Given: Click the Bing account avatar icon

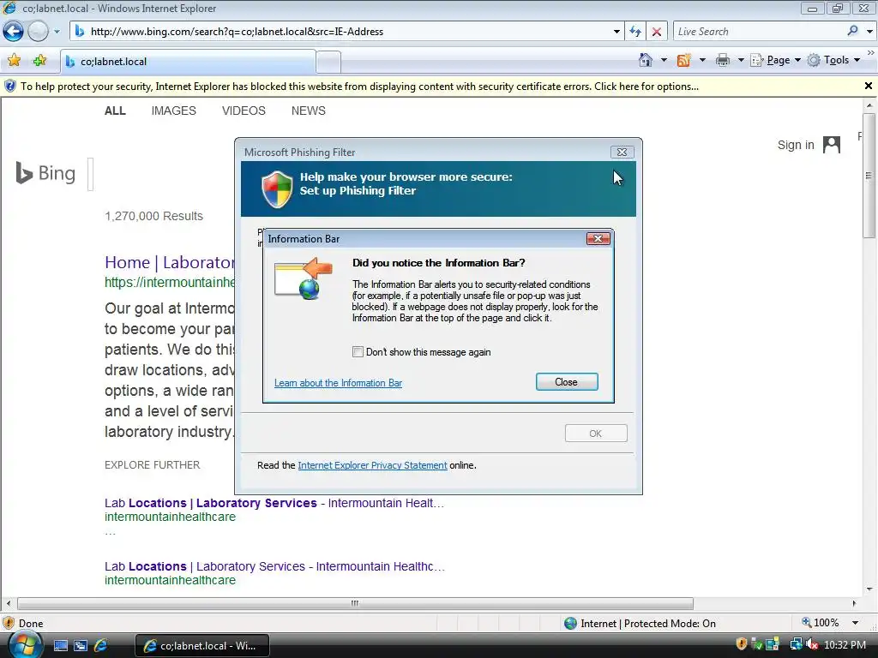Looking at the screenshot, I should [x=832, y=145].
